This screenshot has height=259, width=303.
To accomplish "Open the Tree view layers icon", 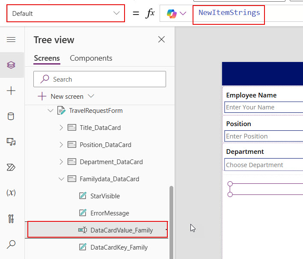I will [x=11, y=65].
